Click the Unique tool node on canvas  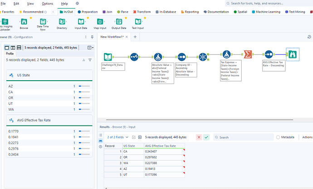point(202,57)
